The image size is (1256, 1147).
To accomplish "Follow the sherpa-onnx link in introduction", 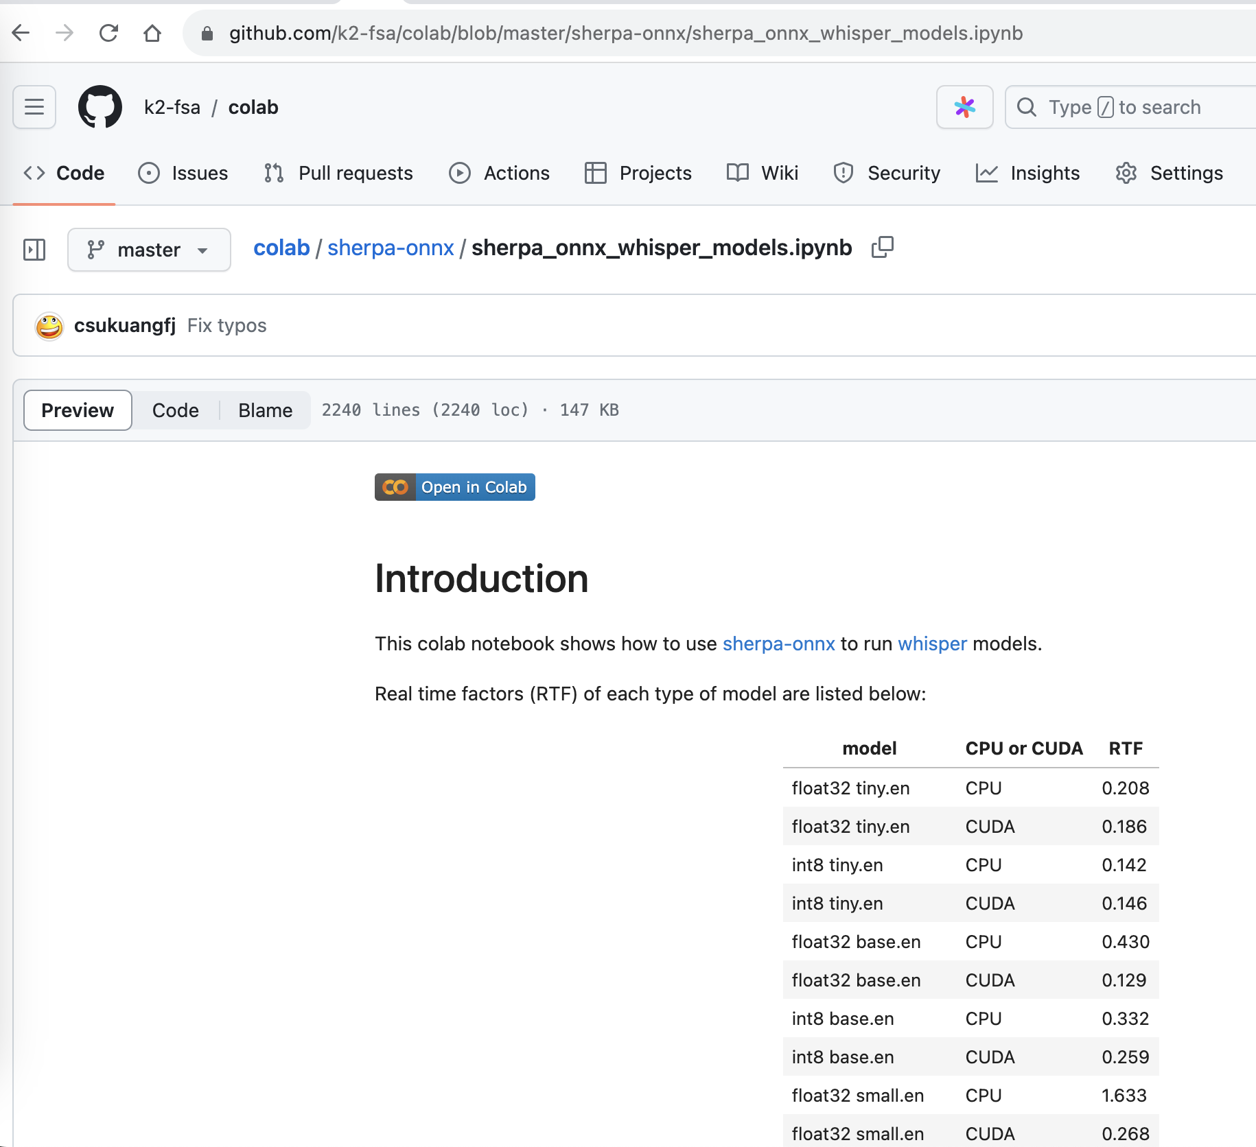I will (x=779, y=643).
